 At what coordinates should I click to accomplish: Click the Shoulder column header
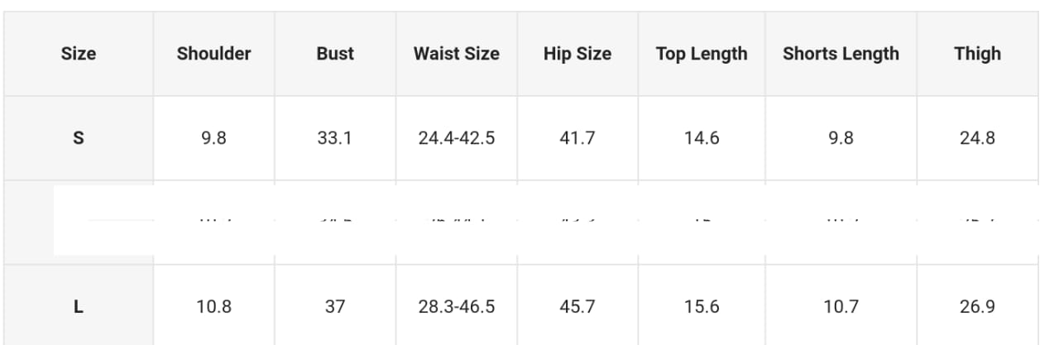click(213, 54)
